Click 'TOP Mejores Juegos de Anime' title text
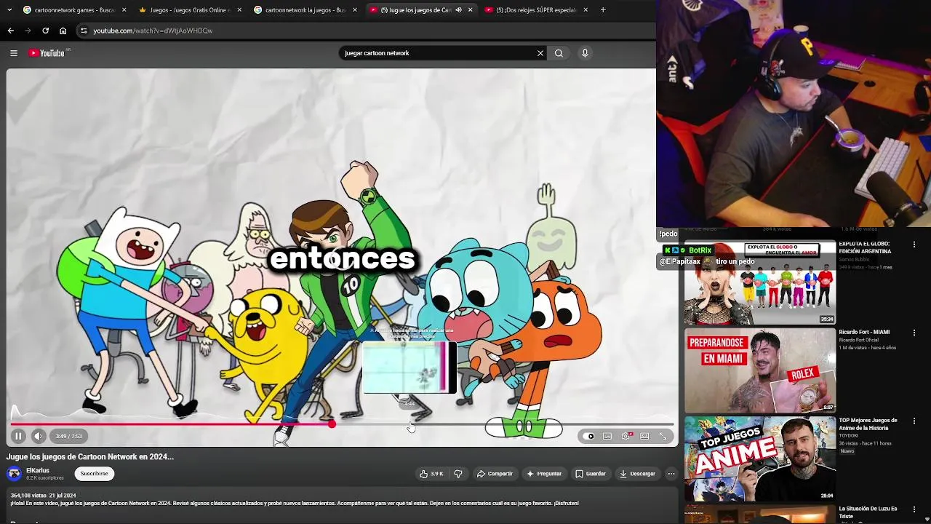This screenshot has height=524, width=931. point(868,424)
